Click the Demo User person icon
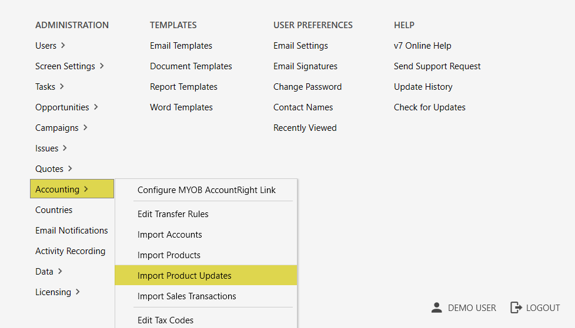 pos(436,307)
